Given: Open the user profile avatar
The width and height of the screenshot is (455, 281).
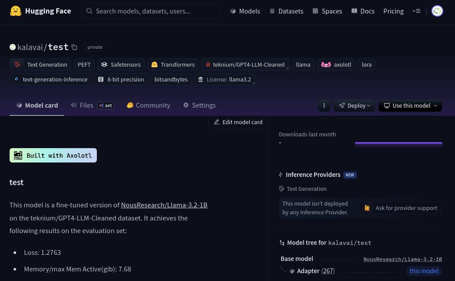Looking at the screenshot, I should [437, 11].
